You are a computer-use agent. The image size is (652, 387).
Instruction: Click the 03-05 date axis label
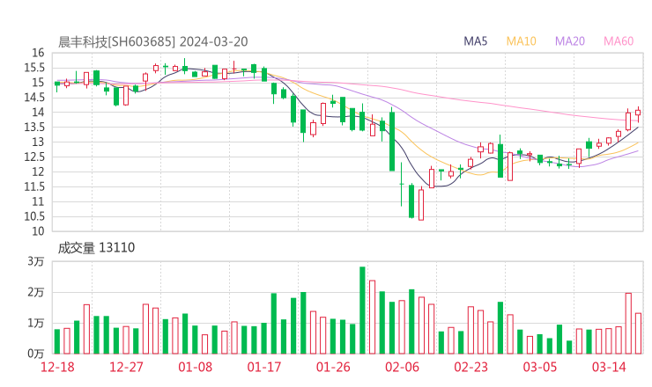540,367
